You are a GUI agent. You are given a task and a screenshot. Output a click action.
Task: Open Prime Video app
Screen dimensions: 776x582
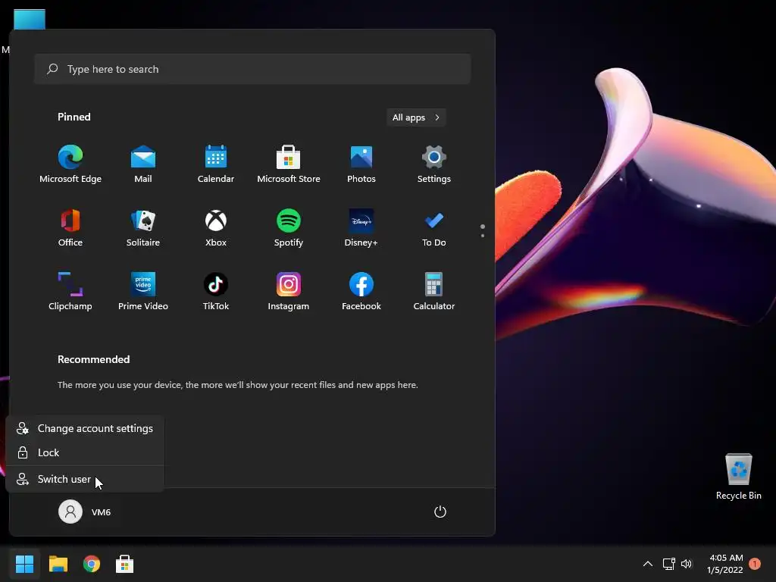coord(143,292)
